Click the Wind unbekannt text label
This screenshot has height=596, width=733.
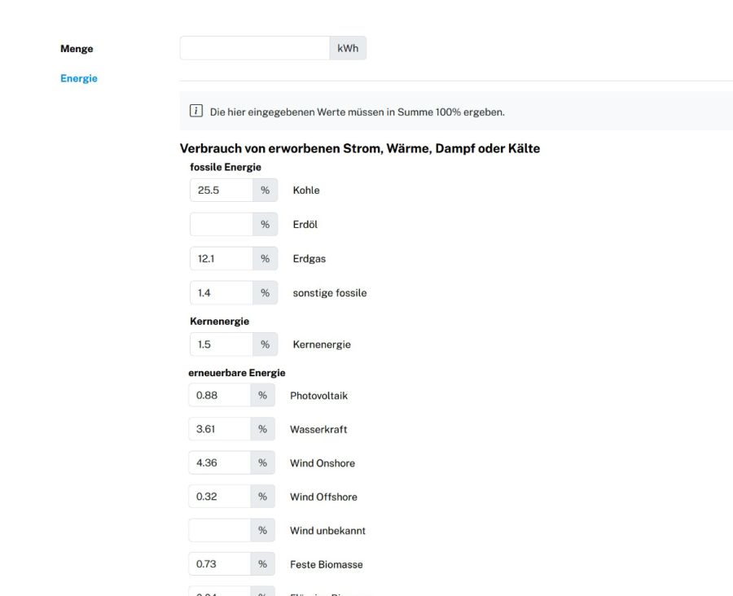click(327, 531)
